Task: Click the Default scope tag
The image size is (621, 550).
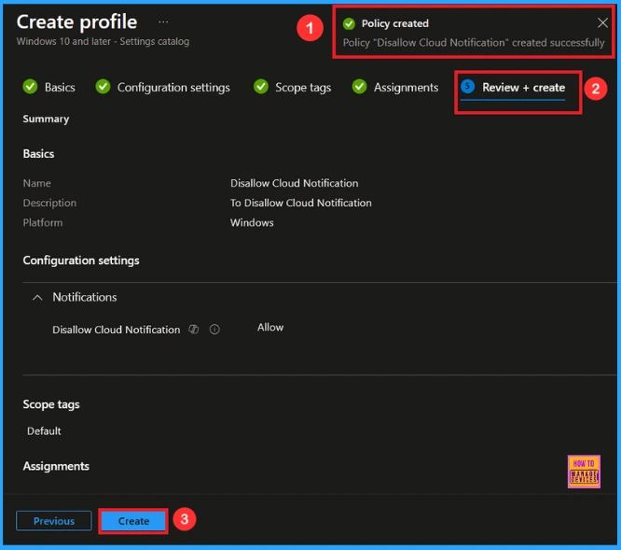Action: coord(44,430)
